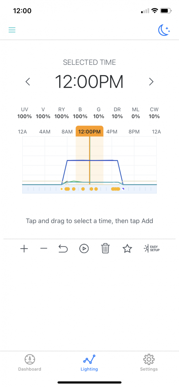This screenshot has width=179, height=387.
Task: Open Easy Setup
Action: [152, 249]
